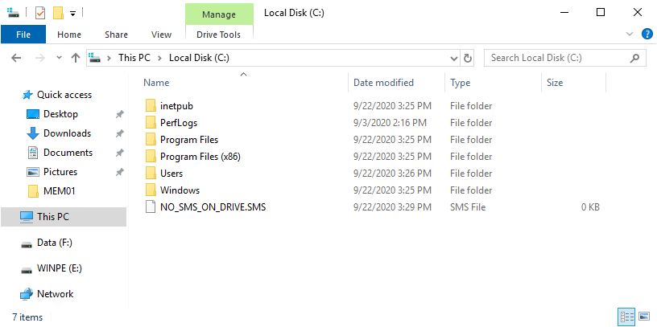
Task: Click the search magnifier icon
Action: coord(635,58)
